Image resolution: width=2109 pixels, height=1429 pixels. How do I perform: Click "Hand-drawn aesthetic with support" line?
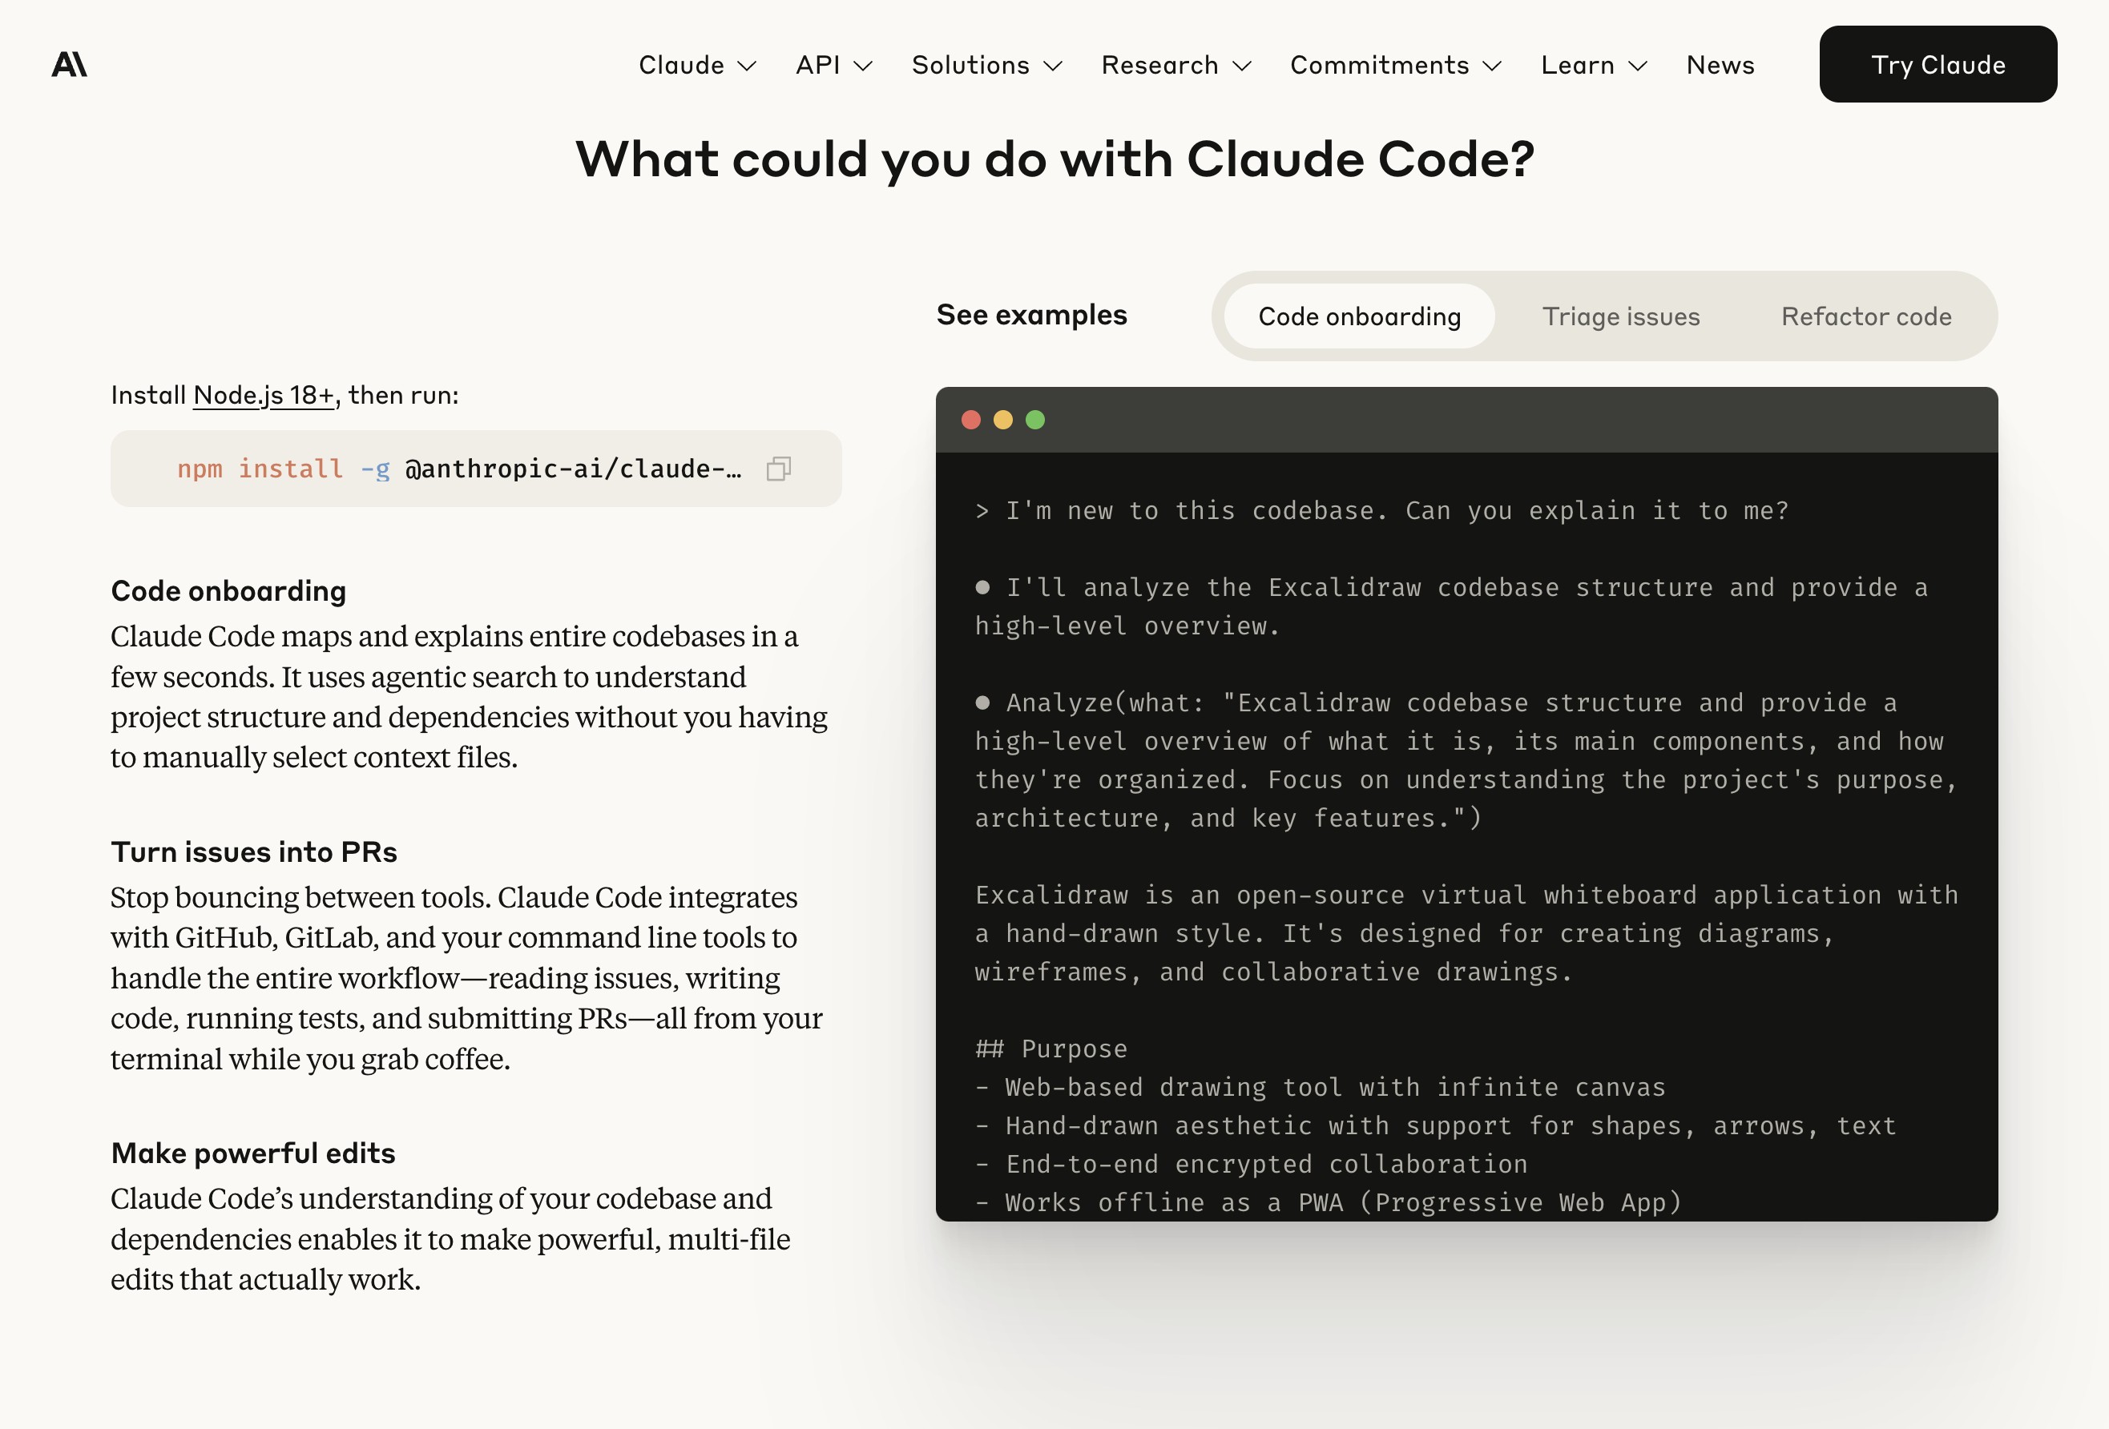(x=1436, y=1126)
